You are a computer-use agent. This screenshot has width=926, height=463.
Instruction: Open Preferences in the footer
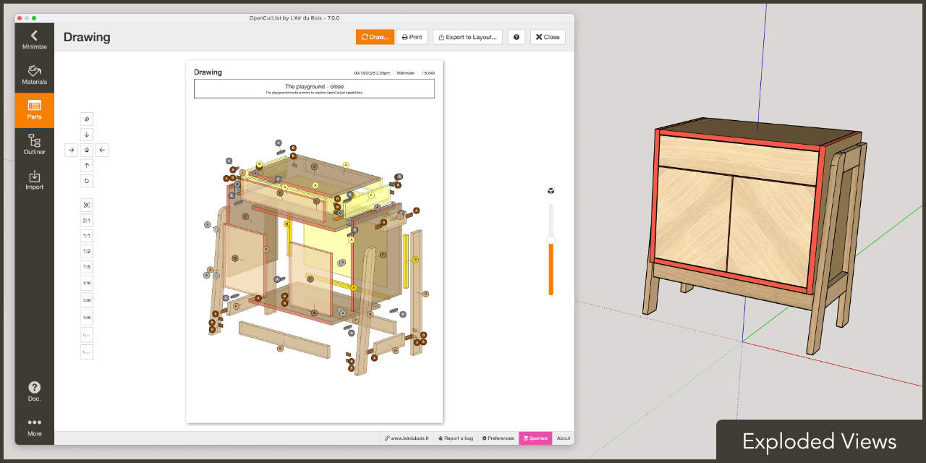click(498, 438)
